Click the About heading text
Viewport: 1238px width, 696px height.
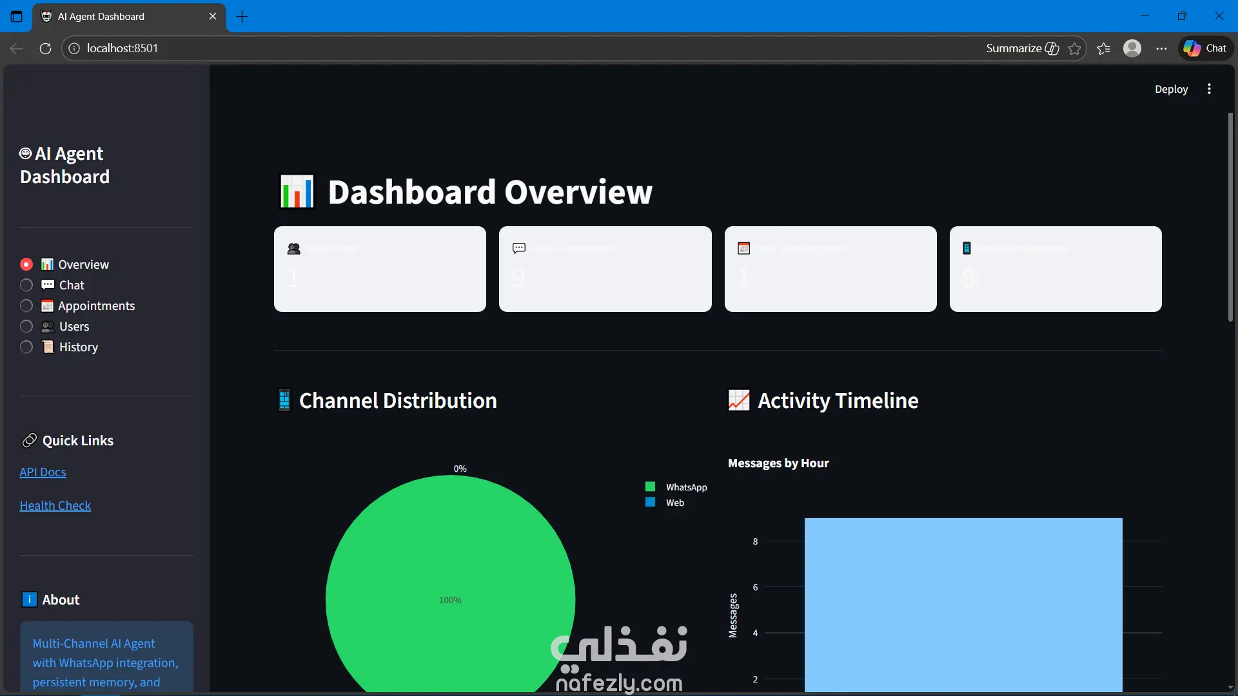click(x=61, y=599)
